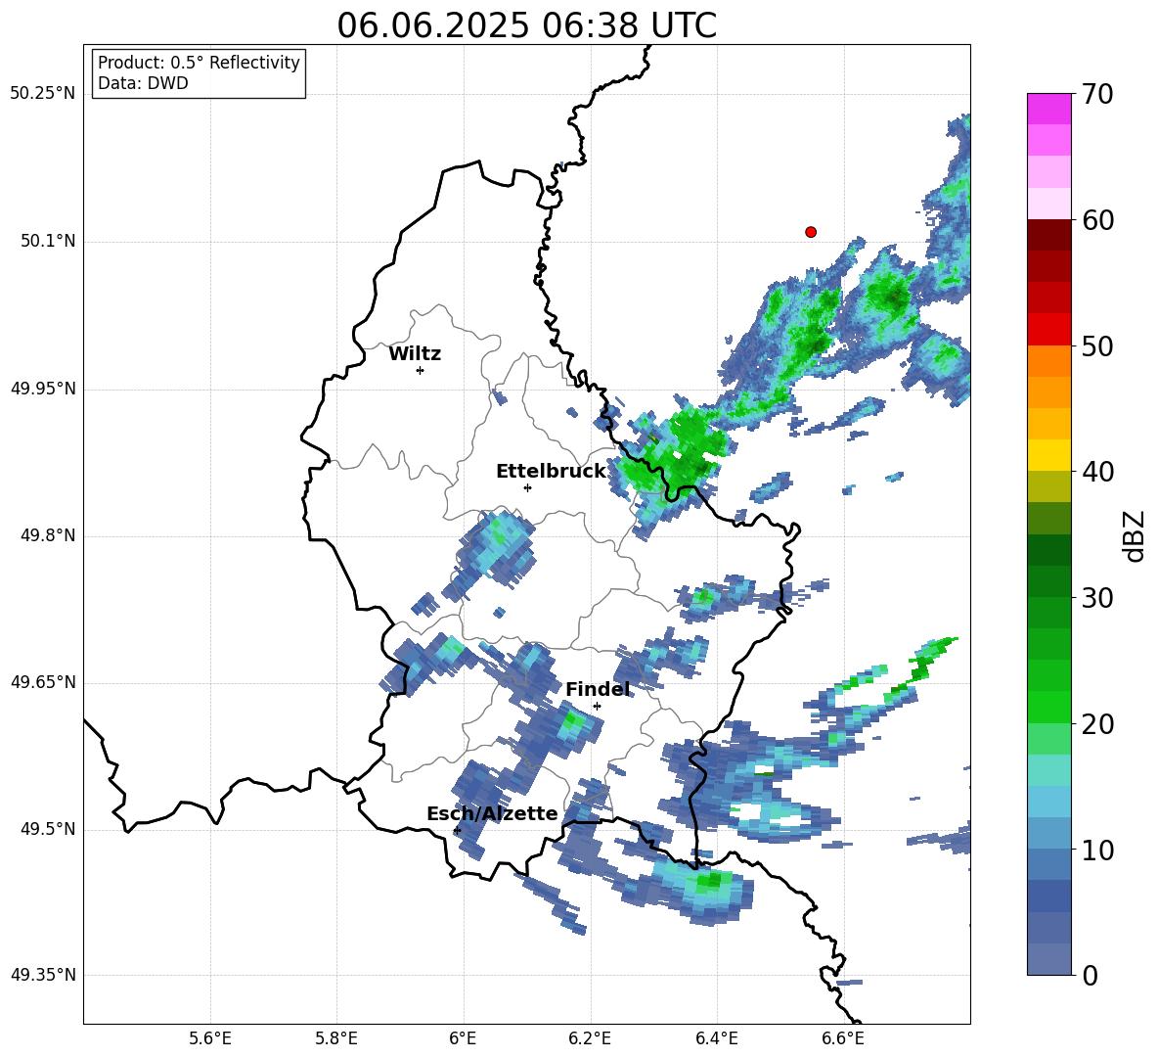
Task: Click the 5.8°E longitude label
Action: pos(336,1038)
